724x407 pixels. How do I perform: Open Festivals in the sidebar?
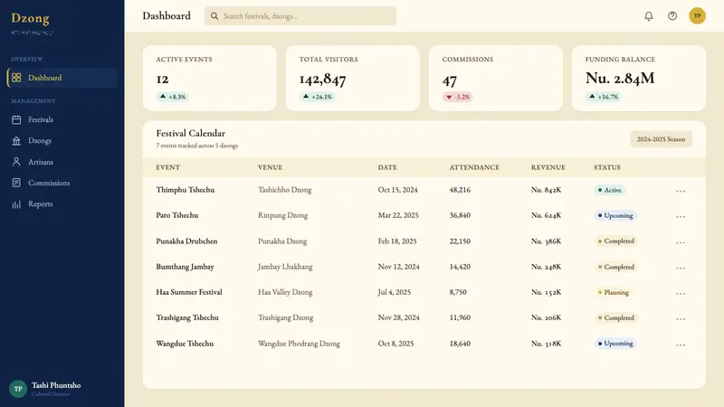pyautogui.click(x=62, y=119)
